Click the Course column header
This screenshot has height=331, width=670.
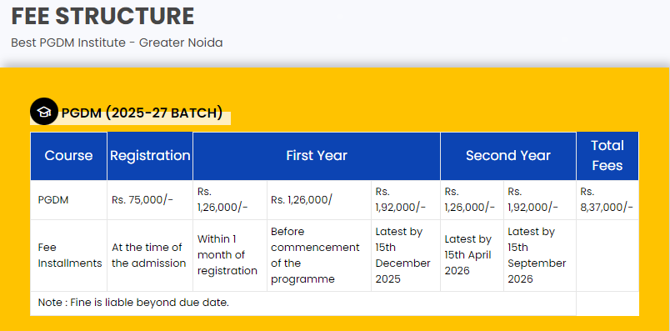68,156
